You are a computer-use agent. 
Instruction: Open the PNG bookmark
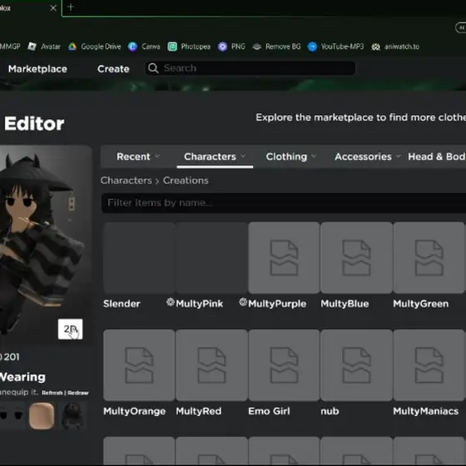tap(231, 47)
